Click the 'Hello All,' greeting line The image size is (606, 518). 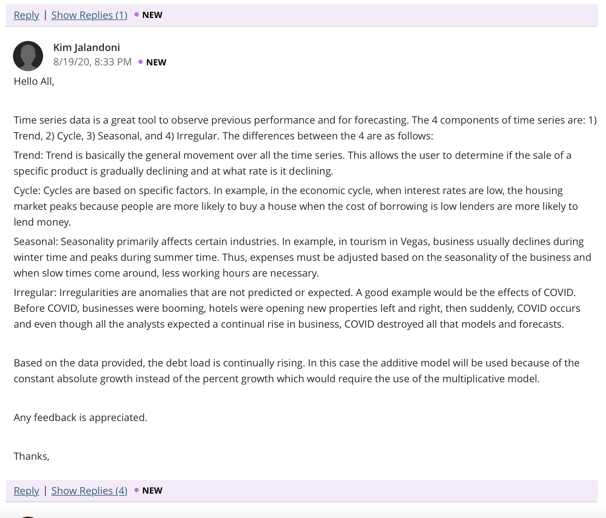[x=34, y=82]
